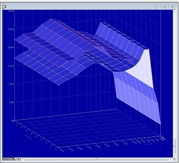The width and height of the screenshot is (179, 163).
Task: Click the 11160 axis label
Action: [x=11, y=66]
